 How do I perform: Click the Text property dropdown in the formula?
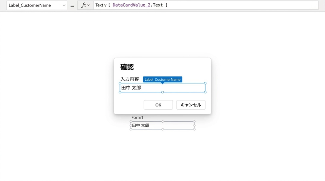[x=101, y=5]
